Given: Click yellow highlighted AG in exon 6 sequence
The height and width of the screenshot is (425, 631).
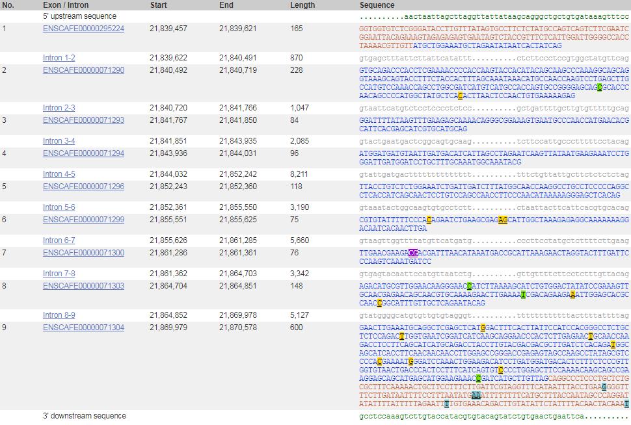Looking at the screenshot, I should point(503,220).
